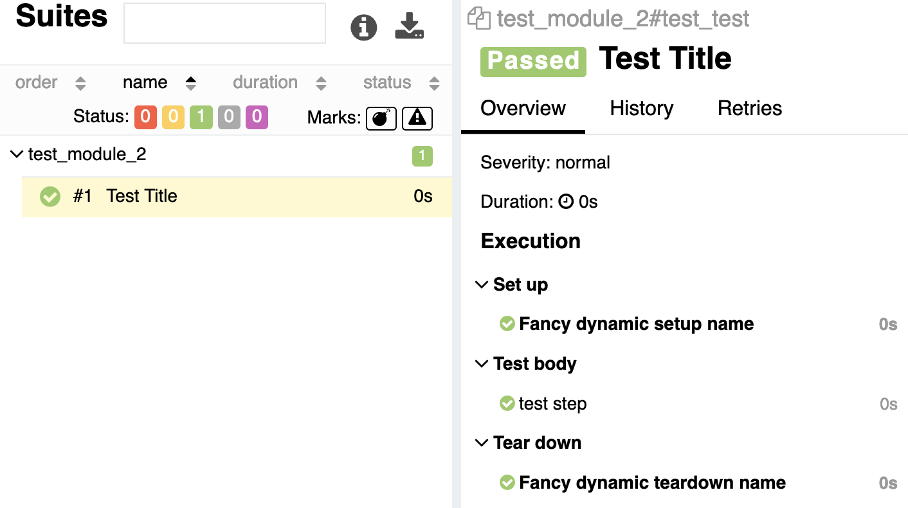Toggle the warning triangle mark filter
This screenshot has height=508, width=908.
[x=417, y=118]
